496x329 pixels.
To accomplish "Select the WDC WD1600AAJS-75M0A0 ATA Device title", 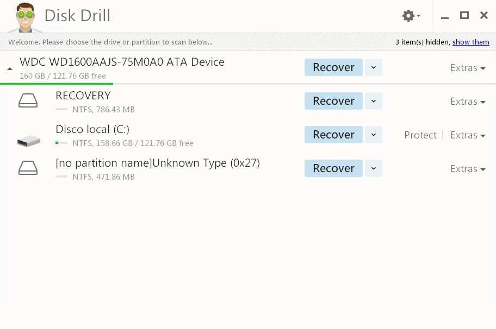I will [x=122, y=62].
